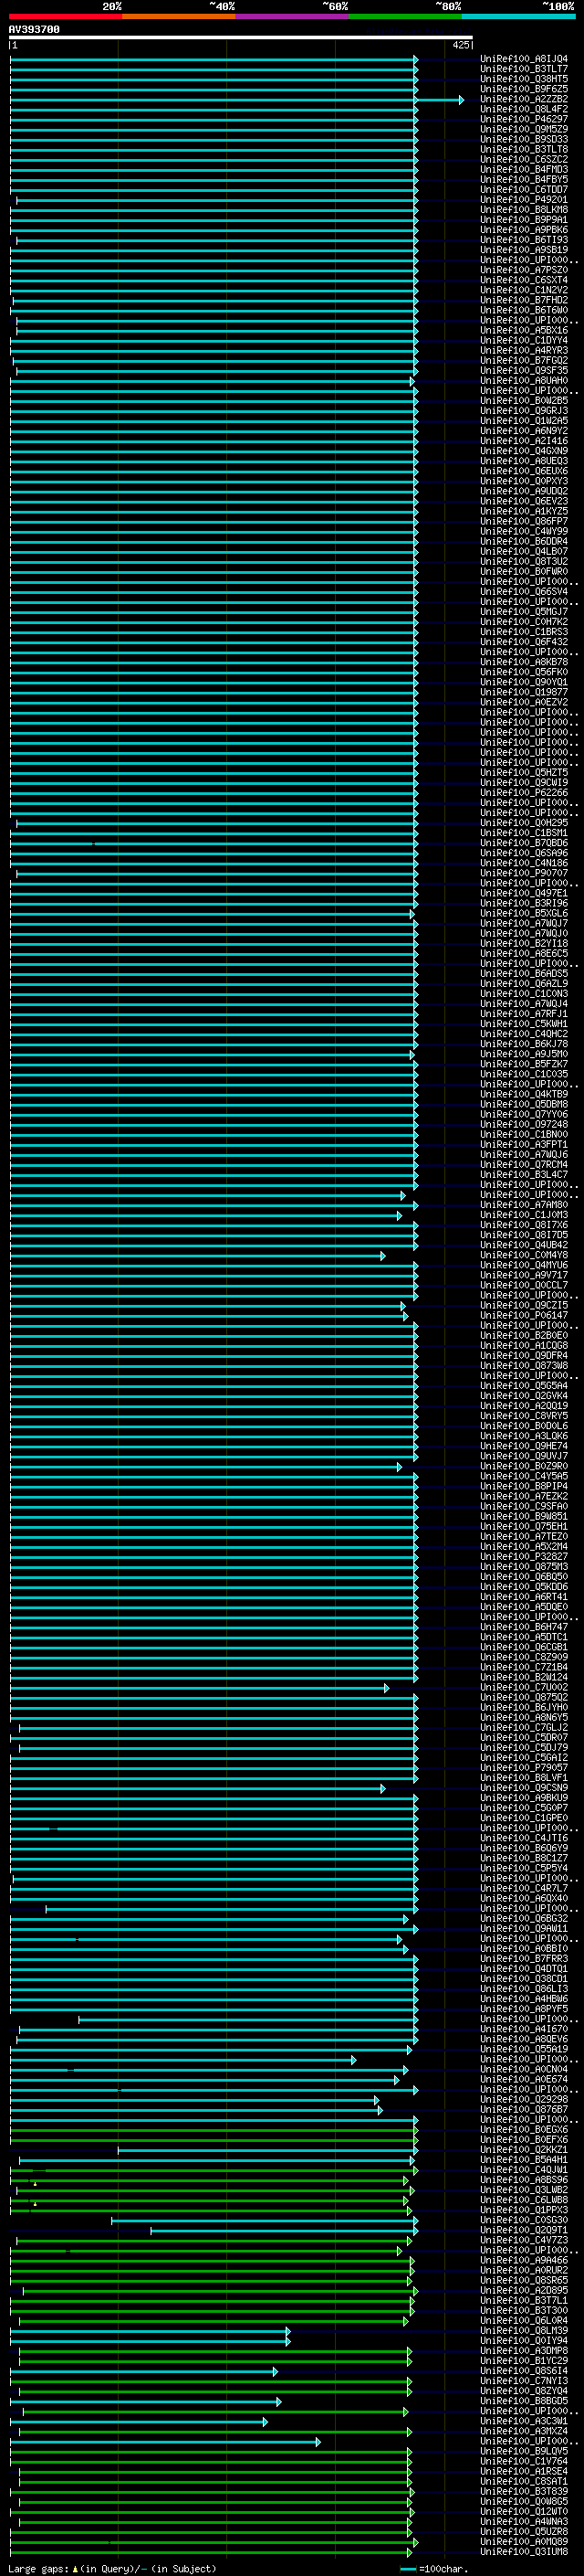Select hit UniRef100_B8BGD5

524,2400
